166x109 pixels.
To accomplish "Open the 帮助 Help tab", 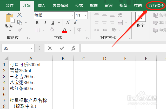I will point(138,5).
